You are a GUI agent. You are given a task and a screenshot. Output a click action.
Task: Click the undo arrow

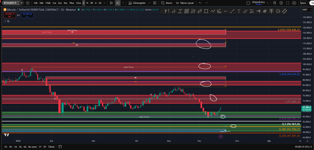tap(200, 3)
